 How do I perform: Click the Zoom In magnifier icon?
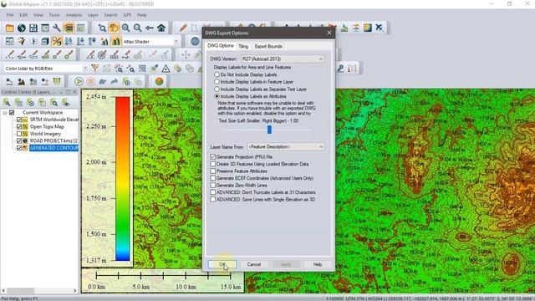click(125, 28)
